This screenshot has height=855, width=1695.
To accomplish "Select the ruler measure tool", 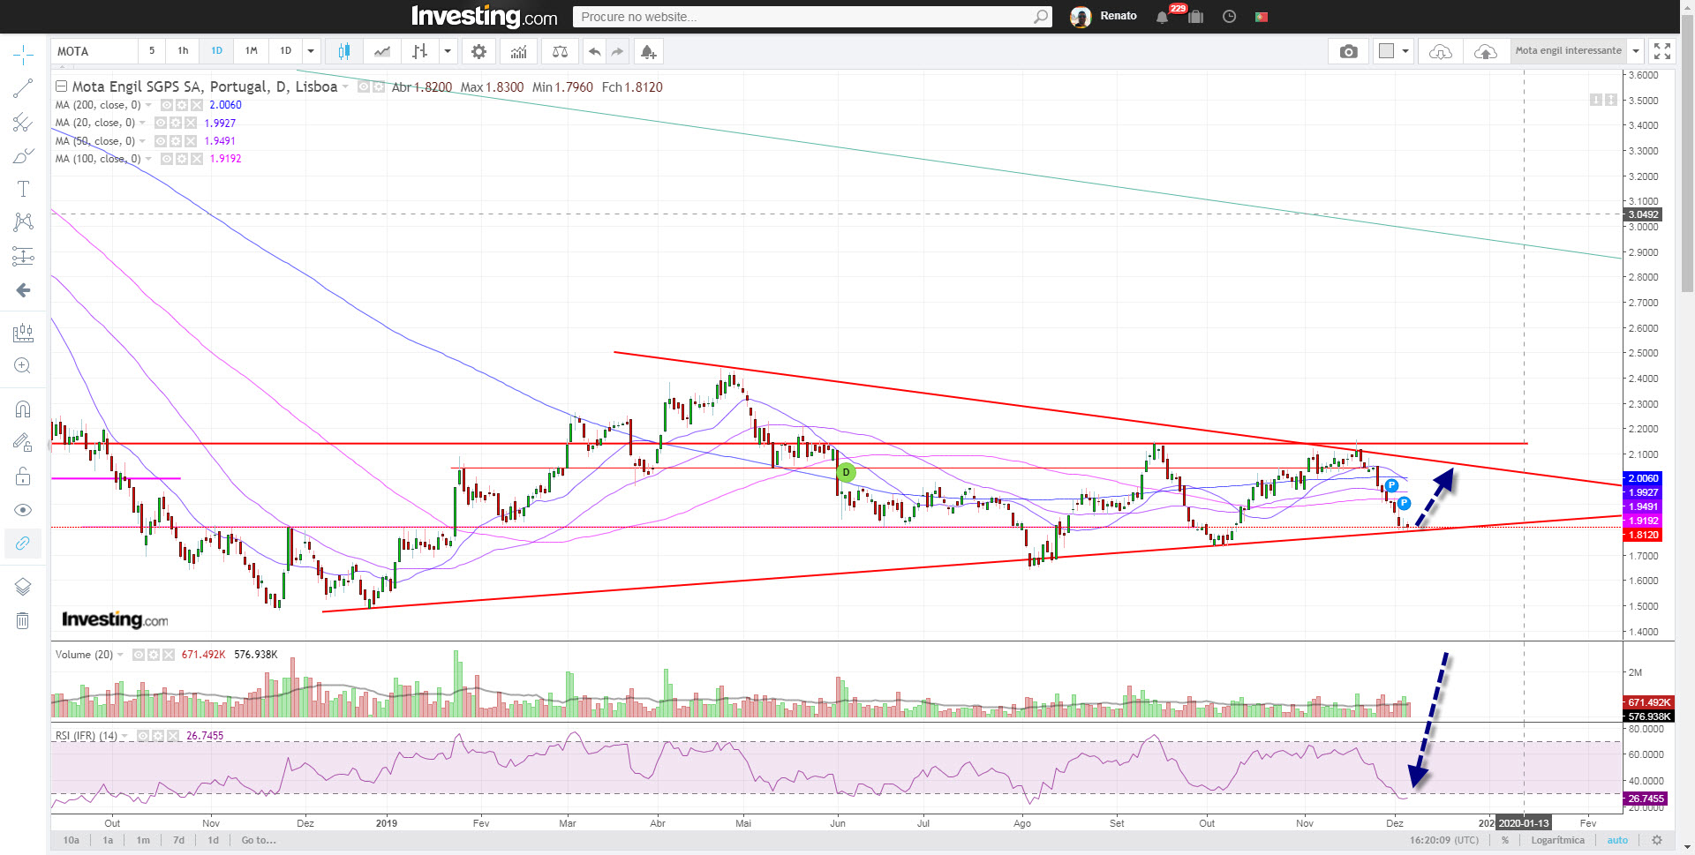I will [23, 333].
